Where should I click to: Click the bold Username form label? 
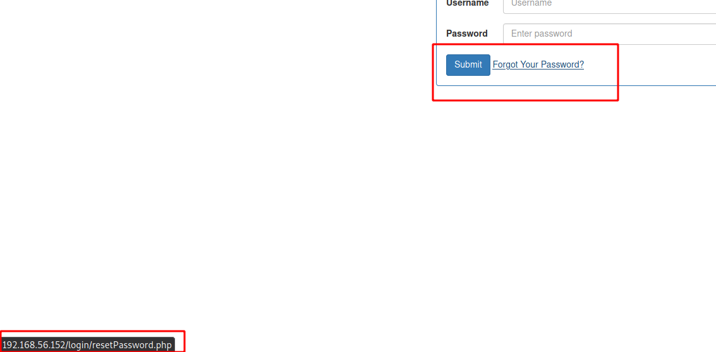click(467, 4)
